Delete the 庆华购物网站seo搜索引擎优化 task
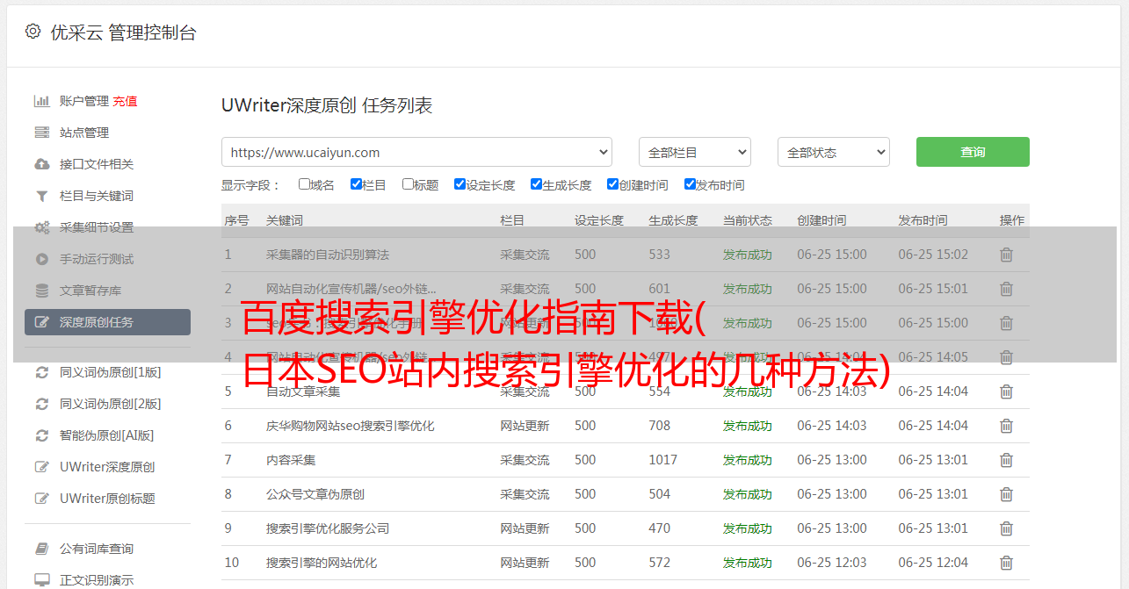 pos(1006,426)
